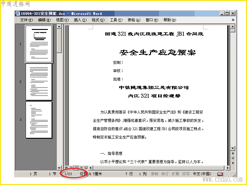This screenshot has width=247, height=185.
Task: Click the document scroll down arrow
Action: 233,148
